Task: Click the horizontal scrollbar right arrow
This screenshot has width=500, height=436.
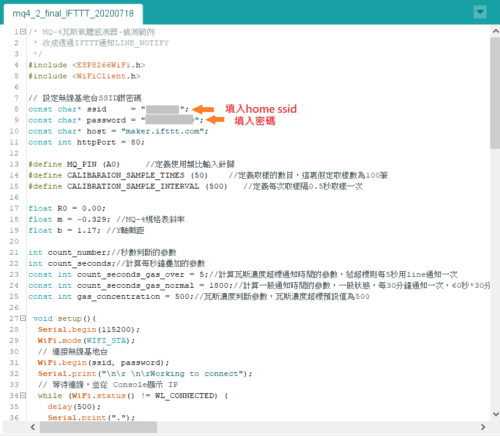Action: coord(483,427)
